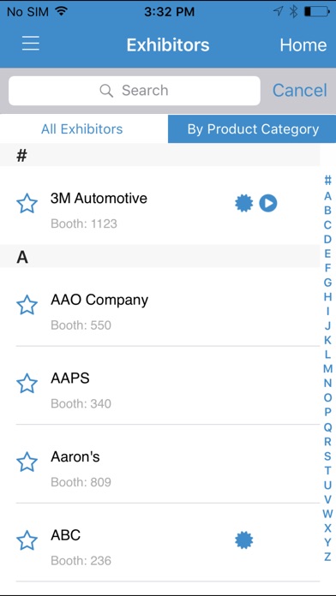This screenshot has height=596, width=336.
Task: Open the hamburger menu icon
Action: [31, 44]
